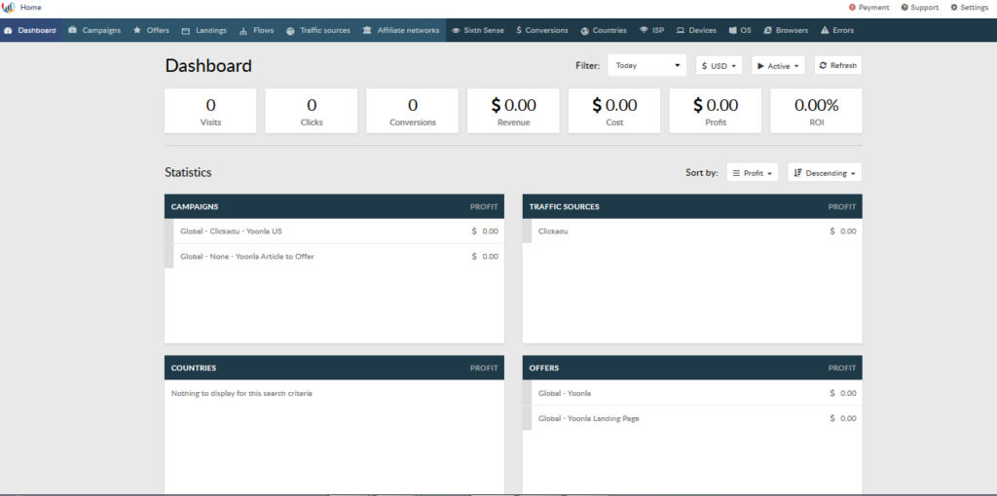Click the Refresh button label
This screenshot has width=997, height=496.
[843, 65]
